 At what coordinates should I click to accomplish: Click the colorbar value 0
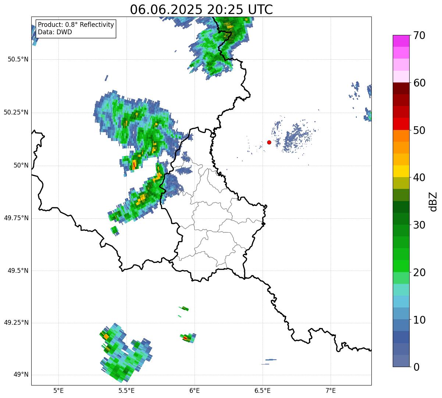click(x=417, y=367)
